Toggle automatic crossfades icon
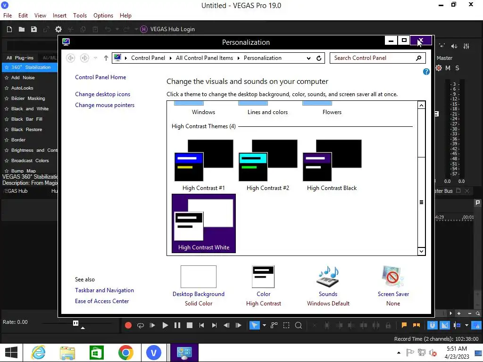Screen dimensions: 483x362 [444, 325]
